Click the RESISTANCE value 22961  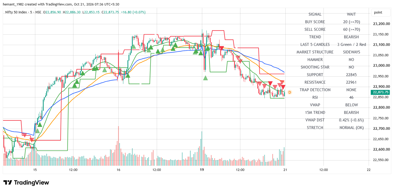pos(351,82)
